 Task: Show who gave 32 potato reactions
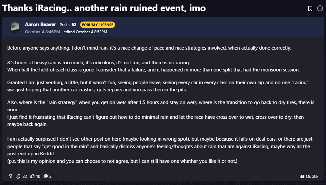pyautogui.click(x=25, y=176)
